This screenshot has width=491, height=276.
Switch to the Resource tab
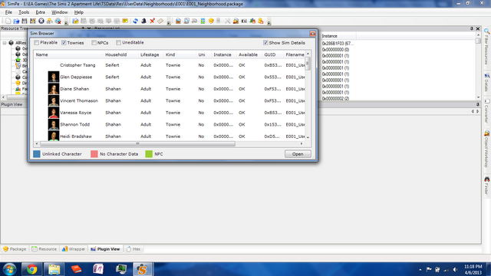[x=44, y=249]
